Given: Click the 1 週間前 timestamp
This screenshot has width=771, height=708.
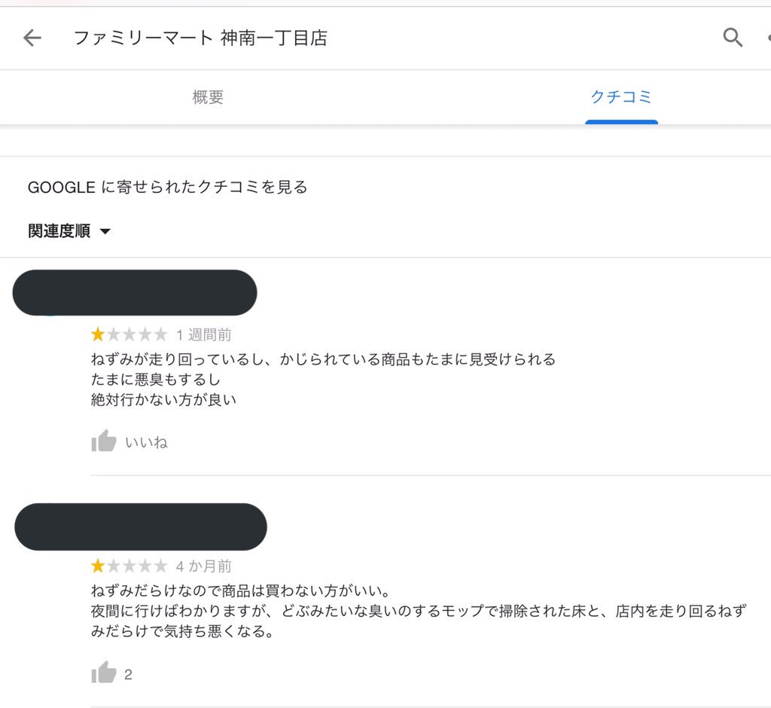Looking at the screenshot, I should coord(203,335).
